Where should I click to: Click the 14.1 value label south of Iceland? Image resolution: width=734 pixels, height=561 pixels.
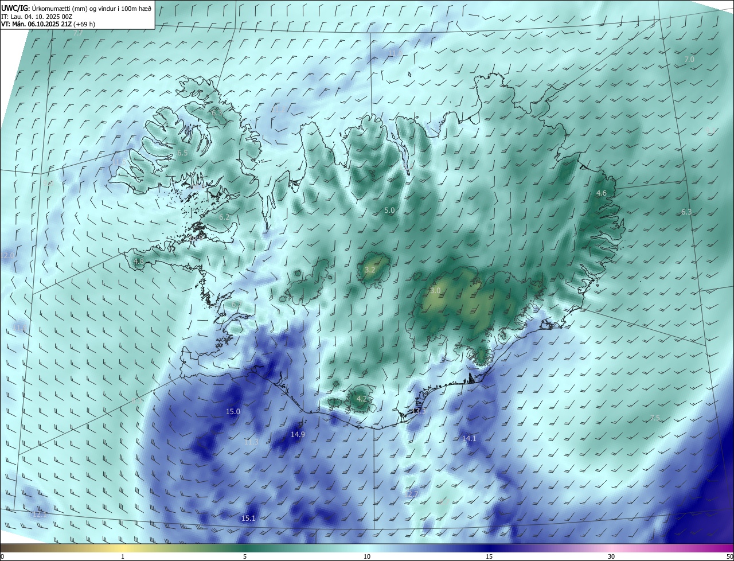click(469, 438)
